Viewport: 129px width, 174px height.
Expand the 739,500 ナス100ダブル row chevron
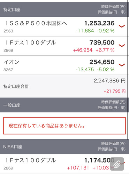[122, 46]
